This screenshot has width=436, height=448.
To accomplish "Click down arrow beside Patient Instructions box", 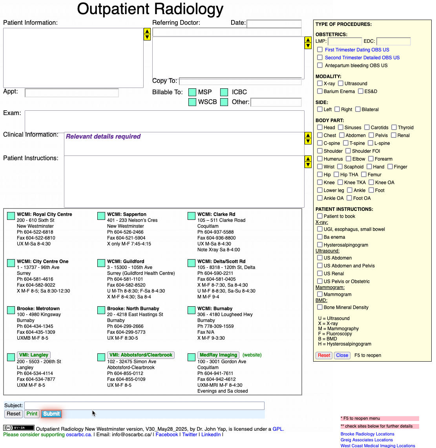I will [x=308, y=165].
